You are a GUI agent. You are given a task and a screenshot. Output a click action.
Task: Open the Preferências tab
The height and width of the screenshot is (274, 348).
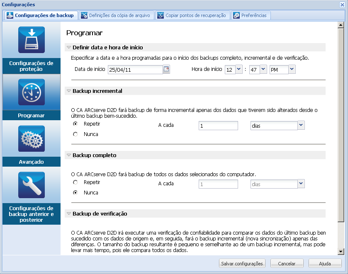click(x=251, y=15)
